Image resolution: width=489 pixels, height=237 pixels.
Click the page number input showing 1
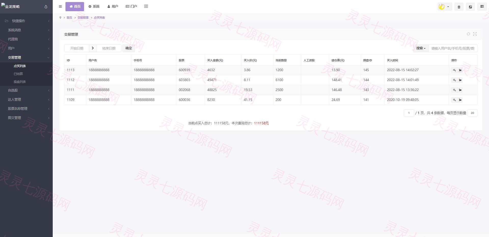[x=409, y=113]
